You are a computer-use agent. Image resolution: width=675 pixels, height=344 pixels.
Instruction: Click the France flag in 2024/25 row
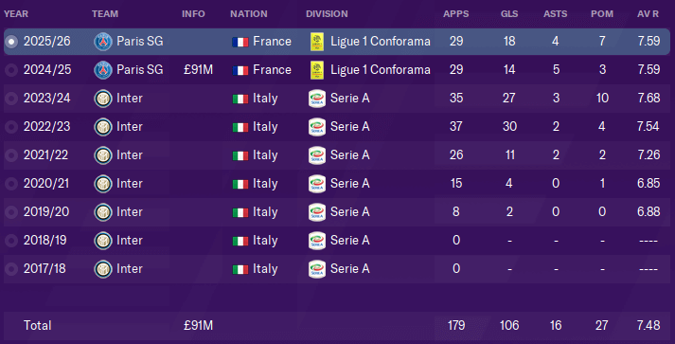240,70
